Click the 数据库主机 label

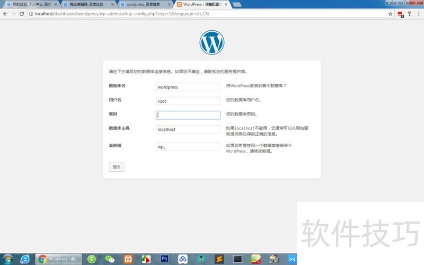point(119,128)
